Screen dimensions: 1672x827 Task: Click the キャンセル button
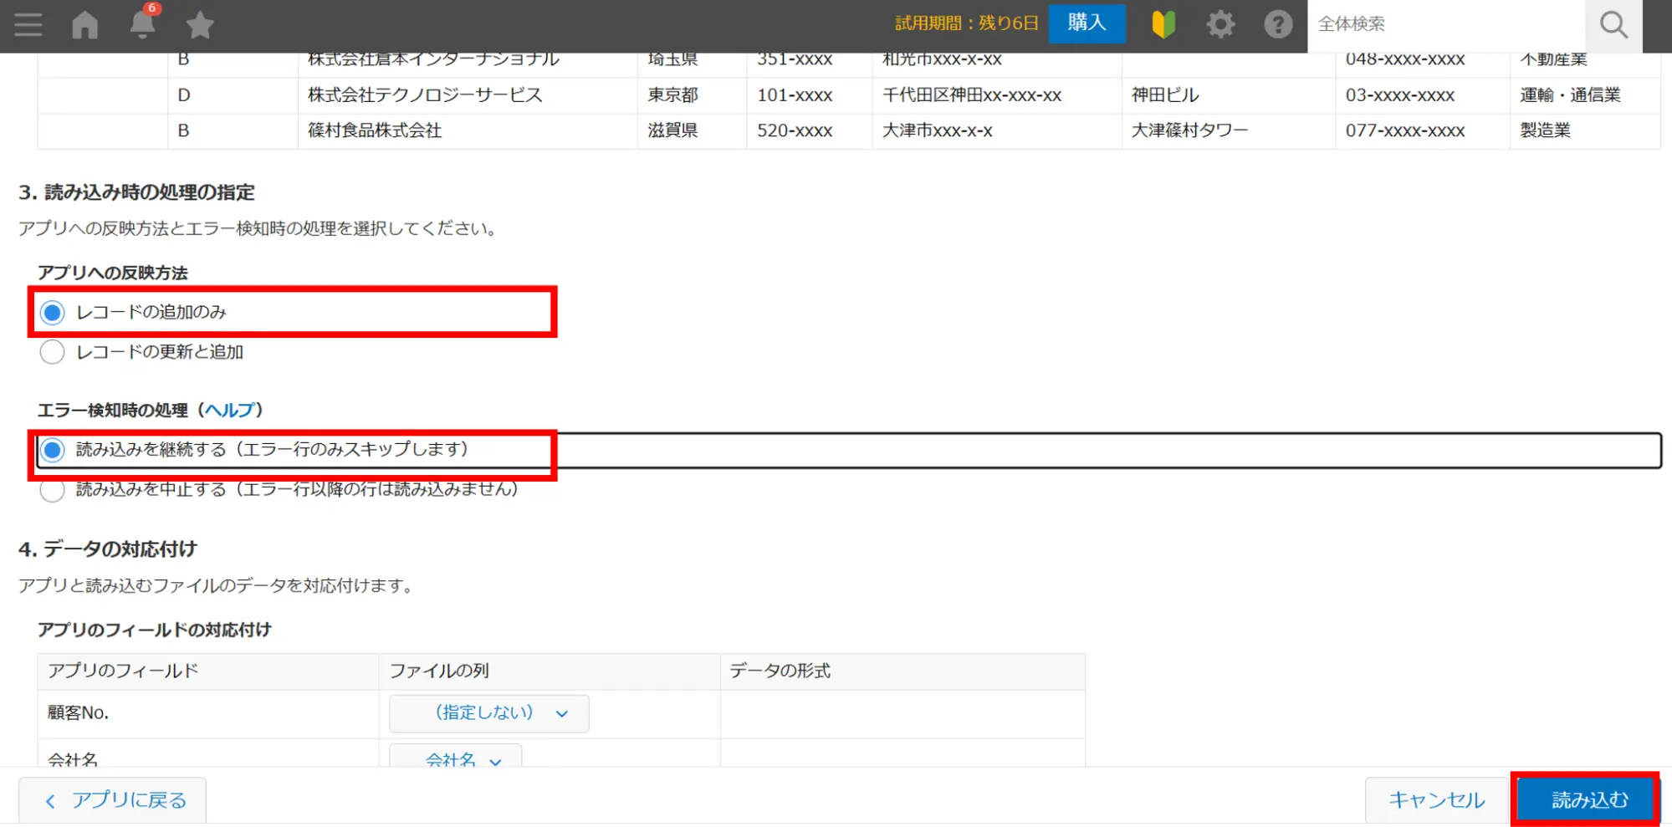pos(1436,800)
